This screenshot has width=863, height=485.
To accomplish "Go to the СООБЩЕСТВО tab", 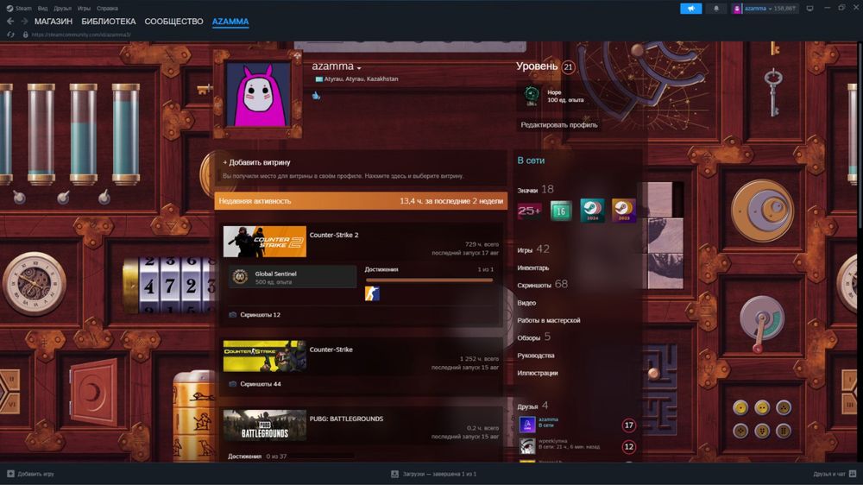I will [174, 22].
